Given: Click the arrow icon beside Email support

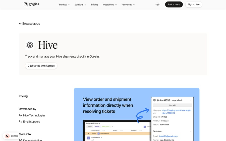Looking at the screenshot, I should (x=21, y=122).
